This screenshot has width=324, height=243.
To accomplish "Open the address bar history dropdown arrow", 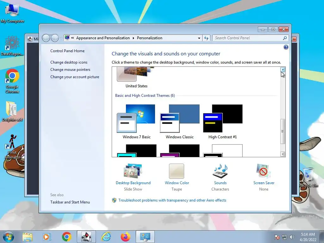I will point(199,38).
